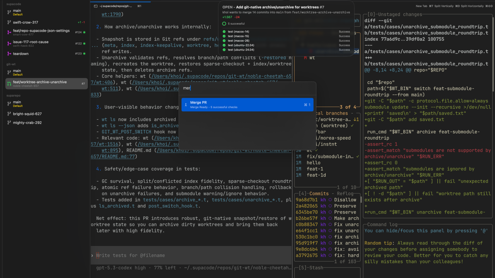
Task: Click the purple merge icon beside feat/repo-supacode-json-settings
Action: click(x=9, y=32)
